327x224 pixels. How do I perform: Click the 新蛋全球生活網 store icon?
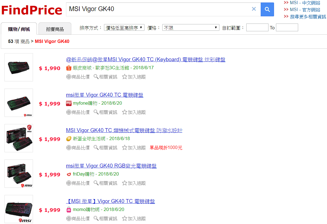coord(69,139)
